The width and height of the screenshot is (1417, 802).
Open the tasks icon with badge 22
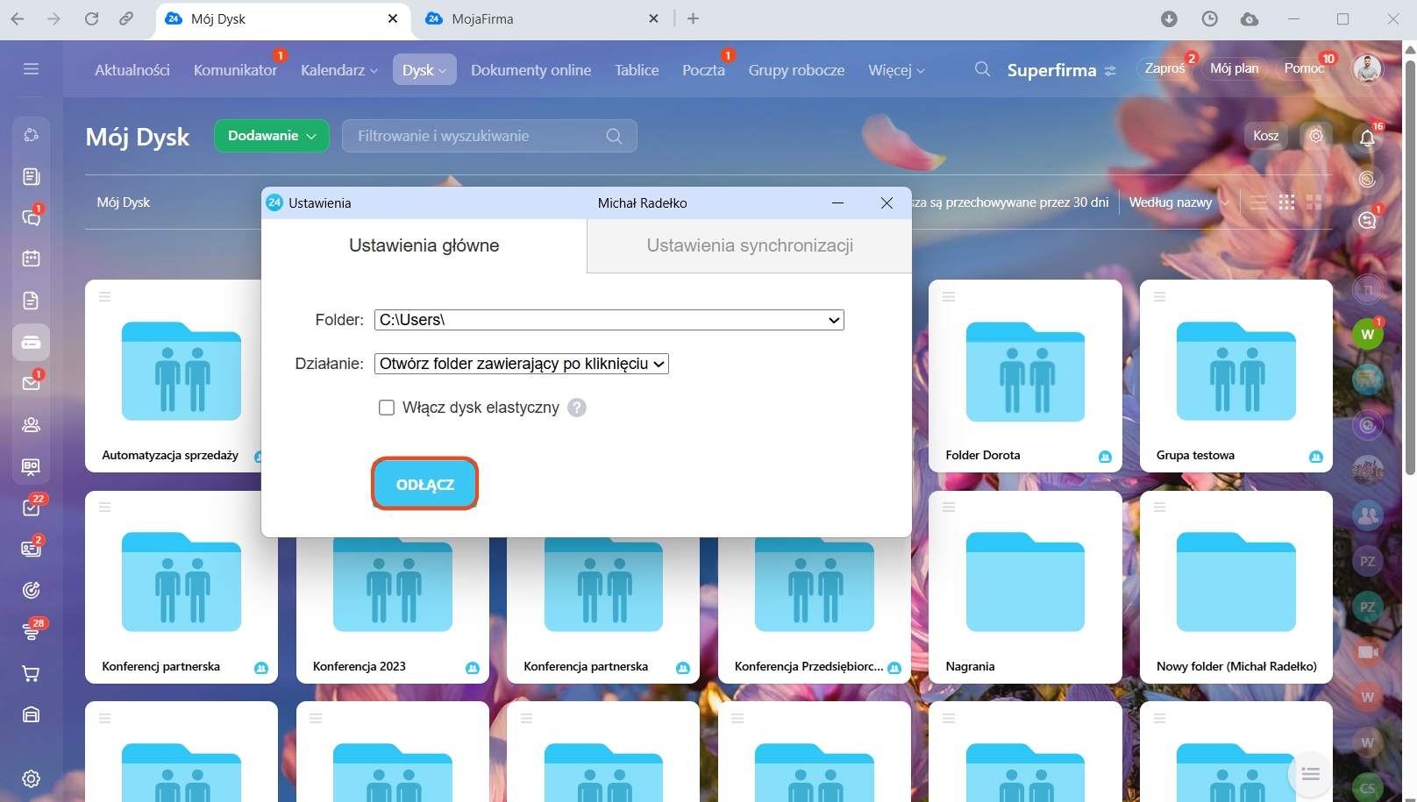31,507
